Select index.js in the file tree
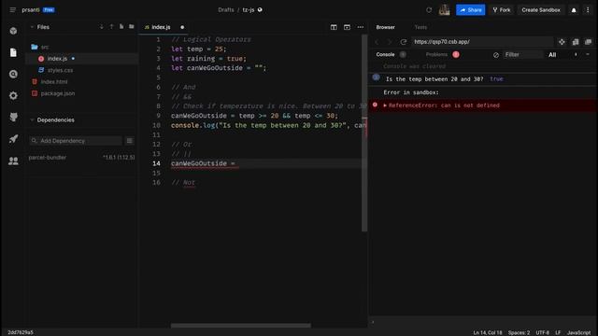 57,59
